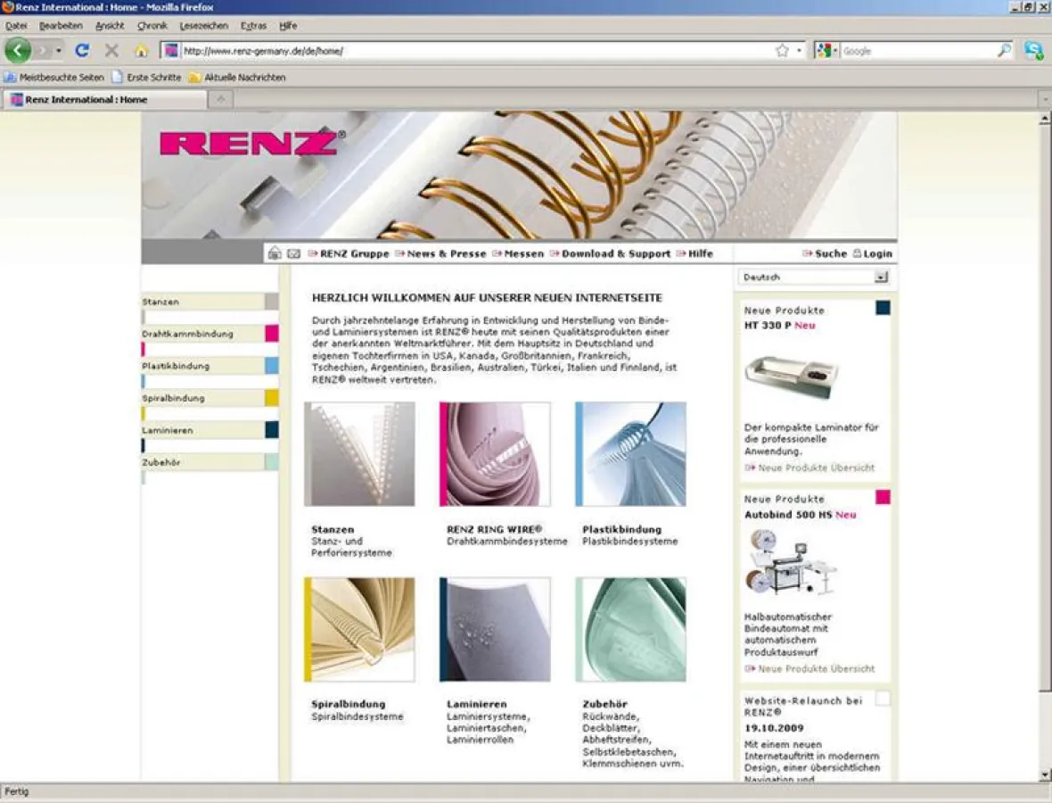
Task: Reload the page in Firefox
Action: coord(82,50)
